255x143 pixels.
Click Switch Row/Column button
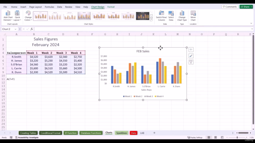point(161,16)
